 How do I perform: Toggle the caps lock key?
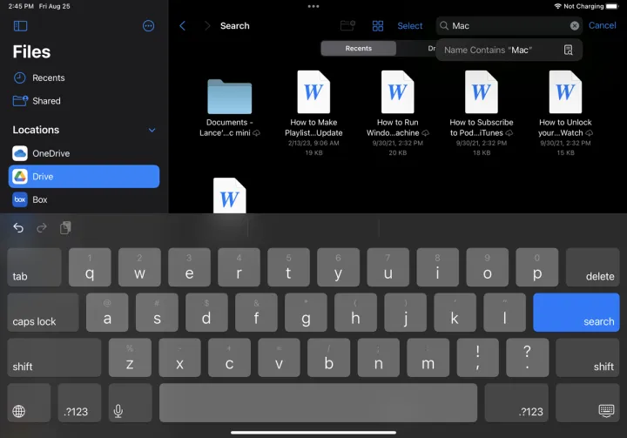pos(42,312)
